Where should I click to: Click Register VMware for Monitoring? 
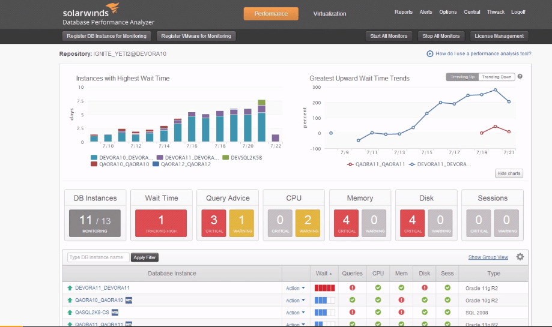pos(196,36)
